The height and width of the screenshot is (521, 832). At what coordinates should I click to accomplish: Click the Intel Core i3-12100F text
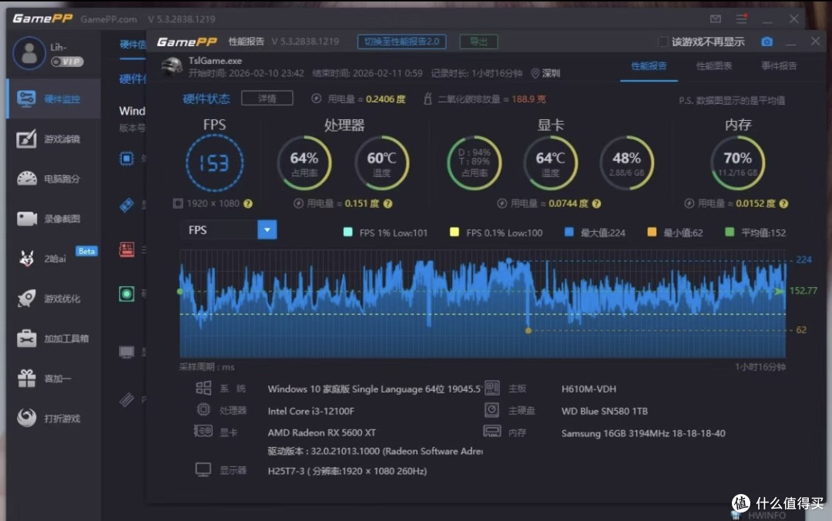(x=311, y=411)
